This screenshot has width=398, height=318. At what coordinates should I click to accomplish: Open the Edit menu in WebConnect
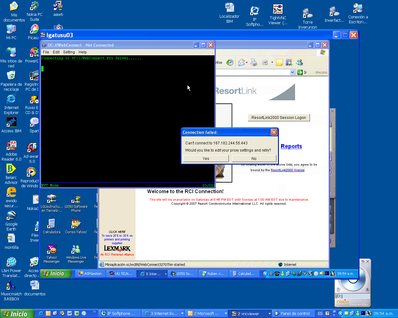point(56,52)
